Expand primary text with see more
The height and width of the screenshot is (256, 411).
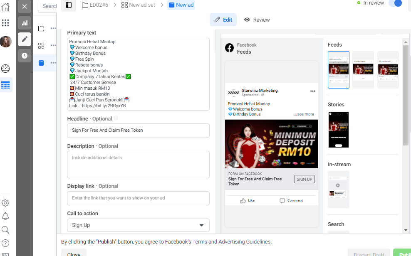click(304, 114)
